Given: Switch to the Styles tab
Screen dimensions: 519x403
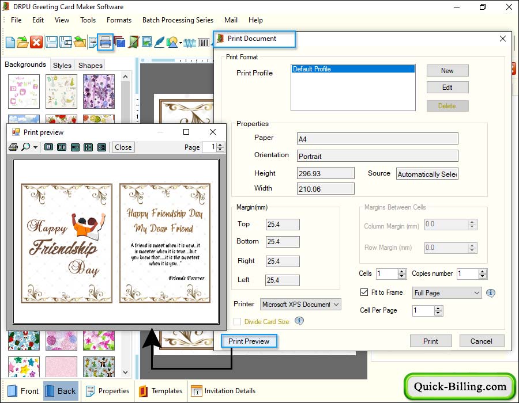Looking at the screenshot, I should pyautogui.click(x=62, y=66).
